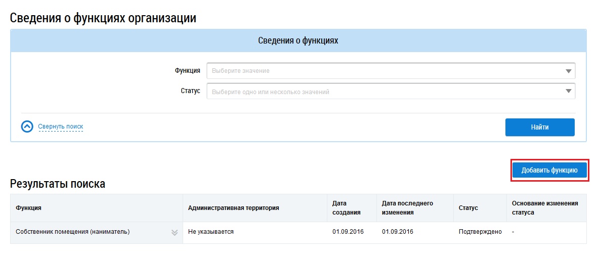Click the 'Подтверждено' status cell
The height and width of the screenshot is (254, 598).
click(480, 232)
